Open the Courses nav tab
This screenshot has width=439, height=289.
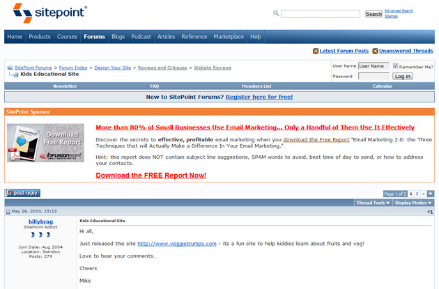[67, 37]
